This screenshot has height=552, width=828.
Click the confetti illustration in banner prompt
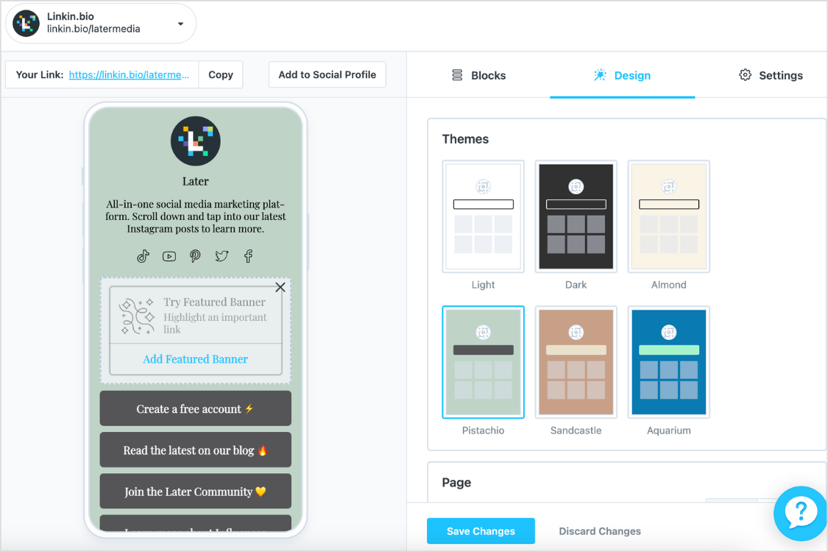tap(137, 316)
